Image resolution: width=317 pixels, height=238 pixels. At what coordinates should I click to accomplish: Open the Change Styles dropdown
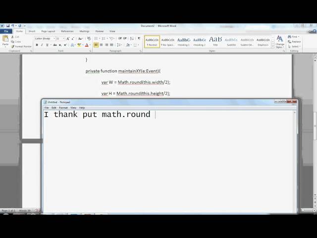(280, 42)
